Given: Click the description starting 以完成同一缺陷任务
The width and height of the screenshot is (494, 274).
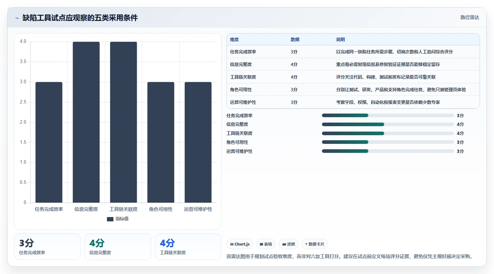Looking at the screenshot, I should (x=395, y=52).
